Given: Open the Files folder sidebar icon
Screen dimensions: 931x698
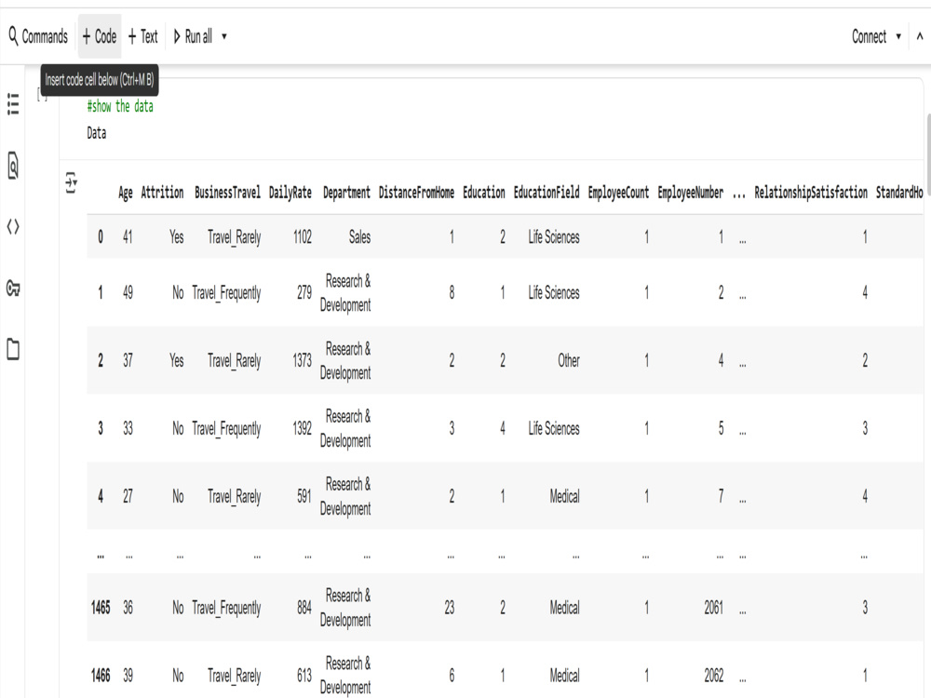Looking at the screenshot, I should [x=13, y=349].
